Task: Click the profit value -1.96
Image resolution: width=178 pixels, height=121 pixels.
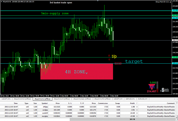Action: 132,107
